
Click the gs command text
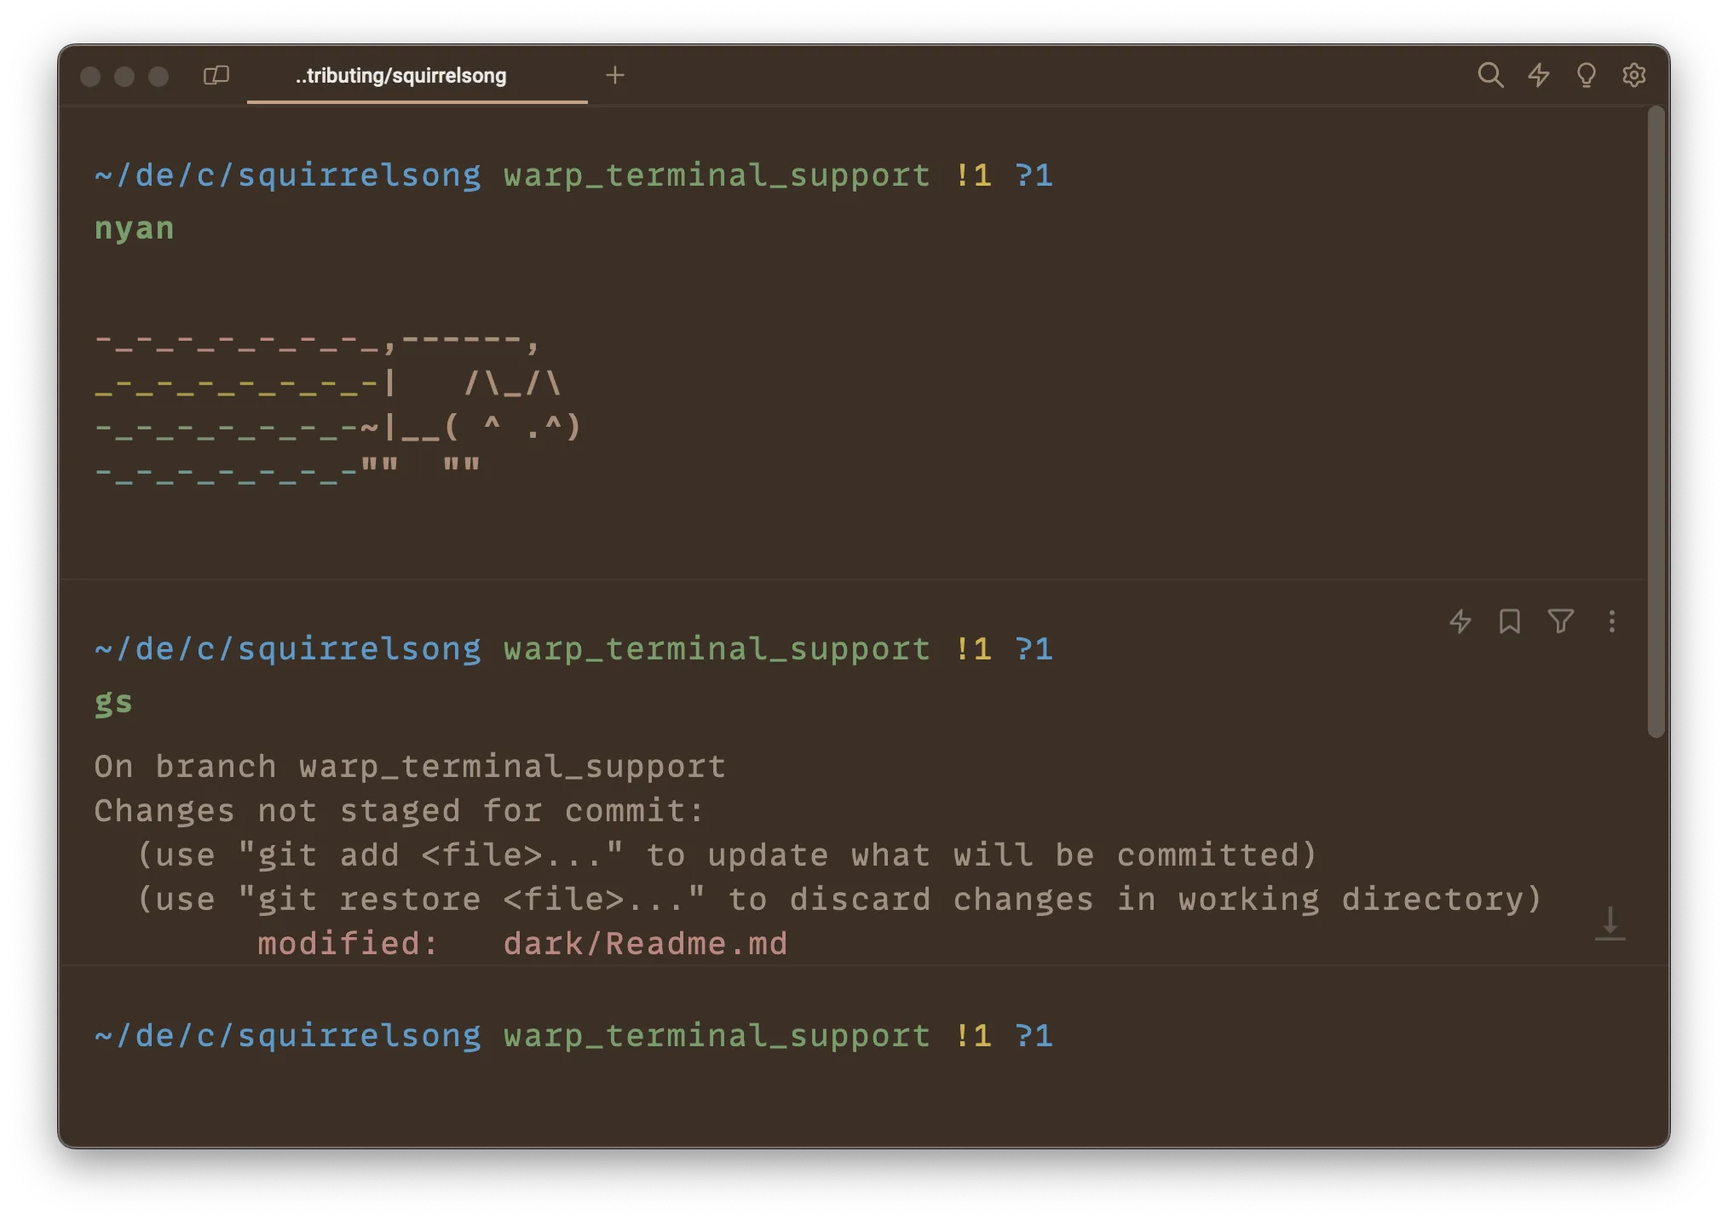tap(112, 701)
